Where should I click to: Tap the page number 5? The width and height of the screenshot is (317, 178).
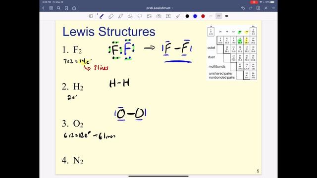258,171
